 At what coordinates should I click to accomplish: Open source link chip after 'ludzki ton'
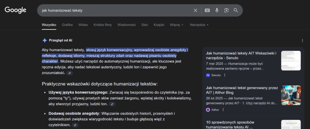(112, 104)
